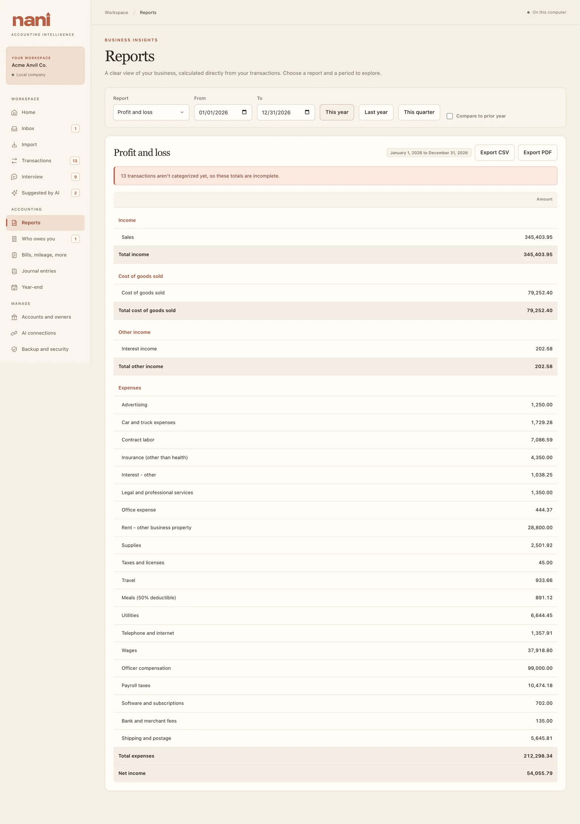Open the Backup and security shield icon
This screenshot has height=824, width=580.
(x=14, y=349)
